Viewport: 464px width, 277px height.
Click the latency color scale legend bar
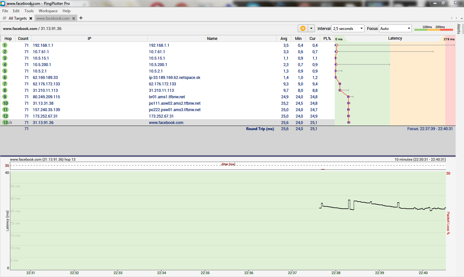(433, 30)
